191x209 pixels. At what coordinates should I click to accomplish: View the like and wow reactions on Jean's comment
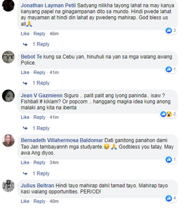click(x=168, y=114)
